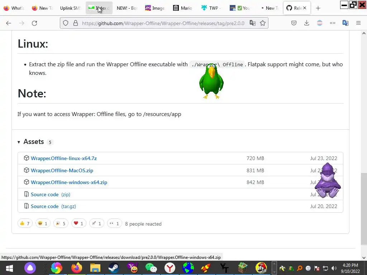367x275 pixels.
Task: Open Steam from the taskbar
Action: (x=114, y=268)
